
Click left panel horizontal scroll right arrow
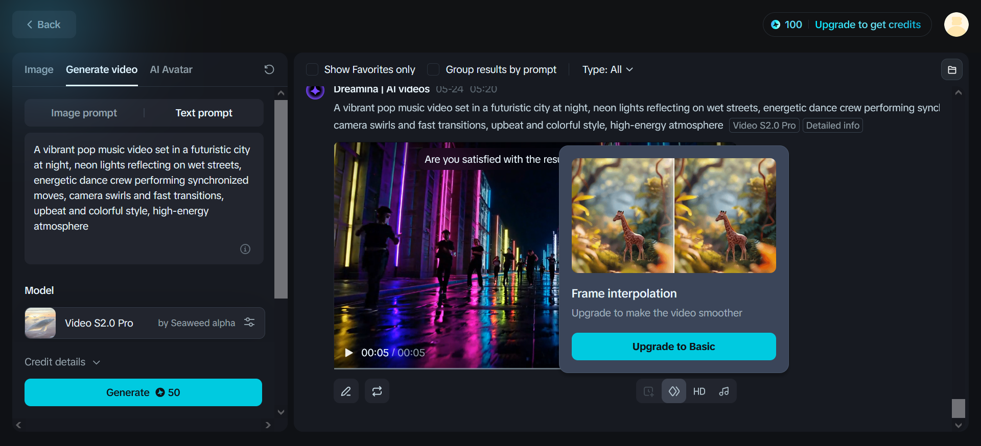[268, 425]
